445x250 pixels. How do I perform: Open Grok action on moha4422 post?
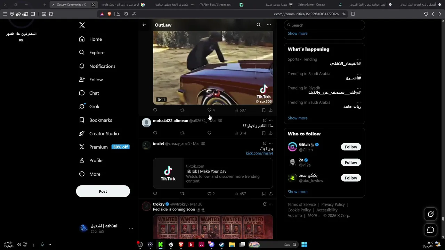(x=265, y=120)
